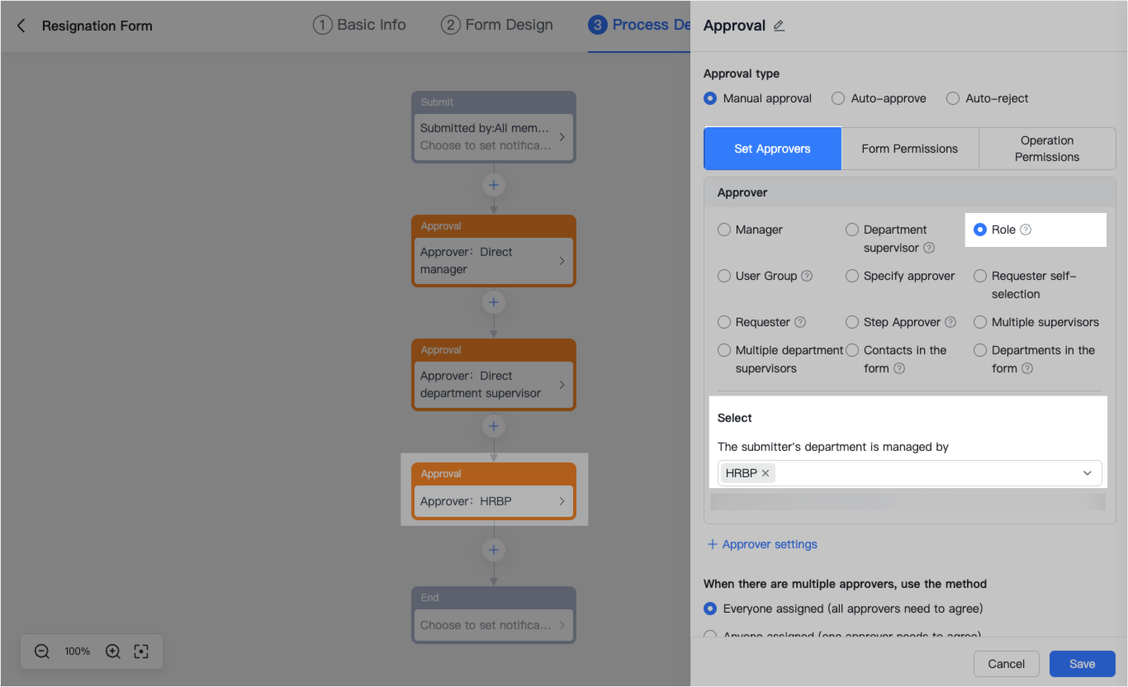
Task: Expand the Direct department supervisor node
Action: point(562,385)
